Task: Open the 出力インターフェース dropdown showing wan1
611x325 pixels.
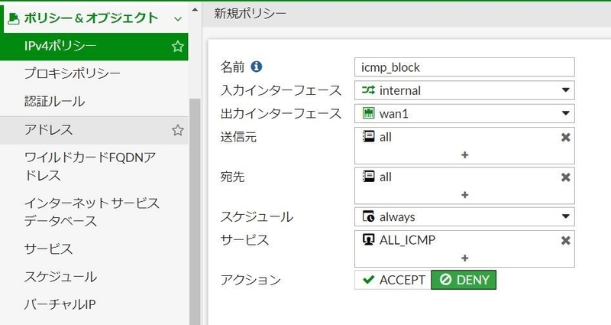Action: [x=464, y=113]
